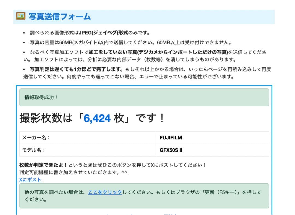This screenshot has height=215, width=295.
Task: Click the ここをクリック link to check another photo
Action: (105, 192)
